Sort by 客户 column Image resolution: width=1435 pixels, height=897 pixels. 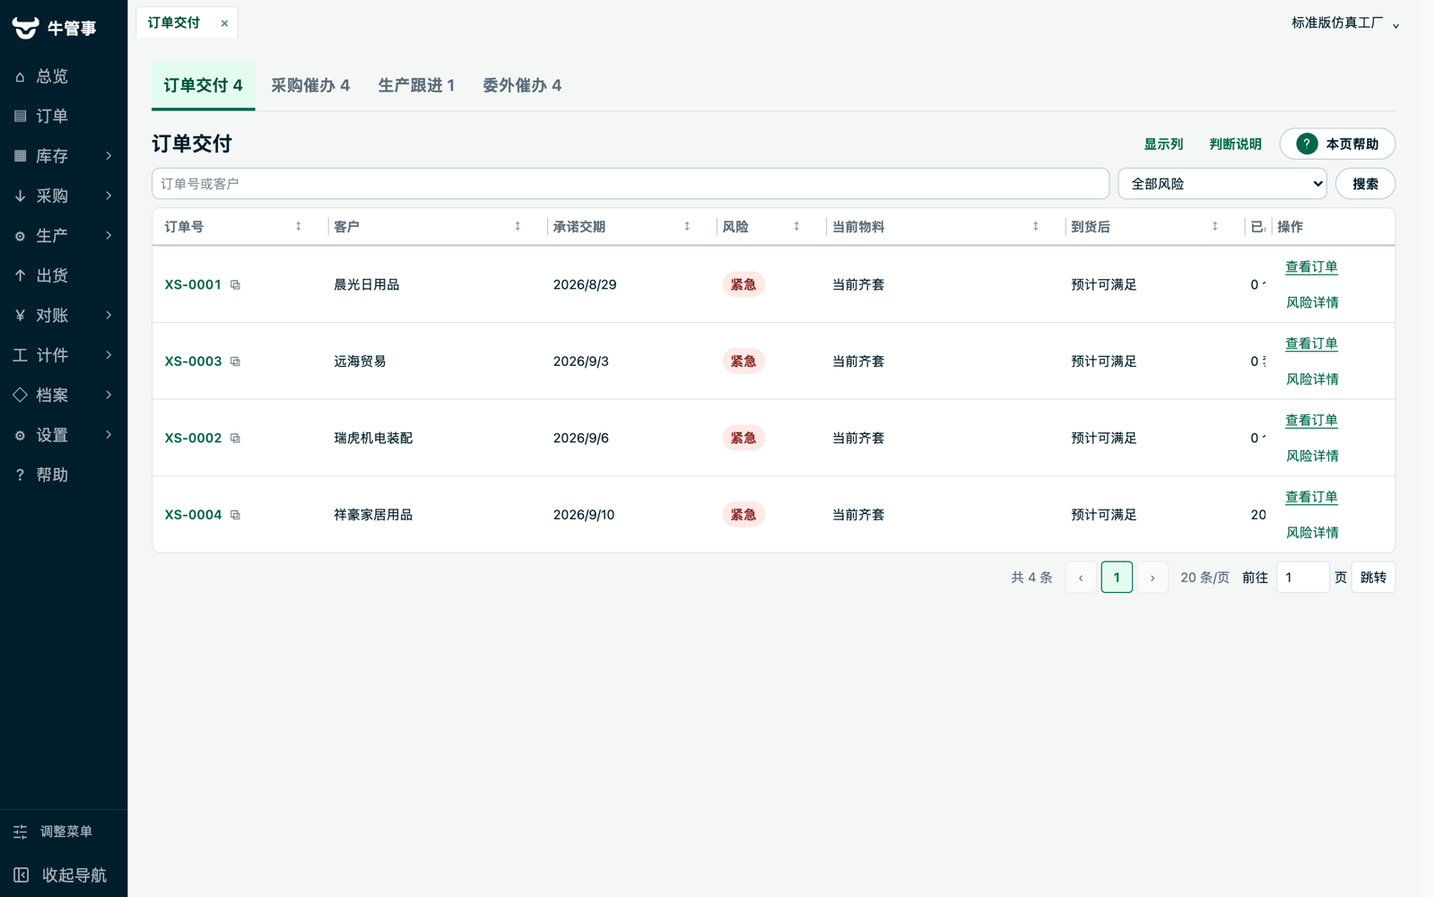(x=517, y=227)
